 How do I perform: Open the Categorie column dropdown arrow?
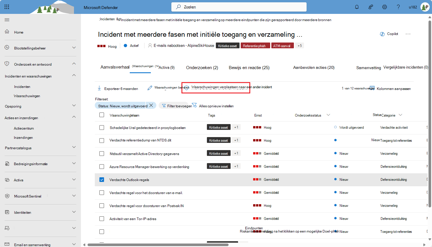pyautogui.click(x=401, y=115)
